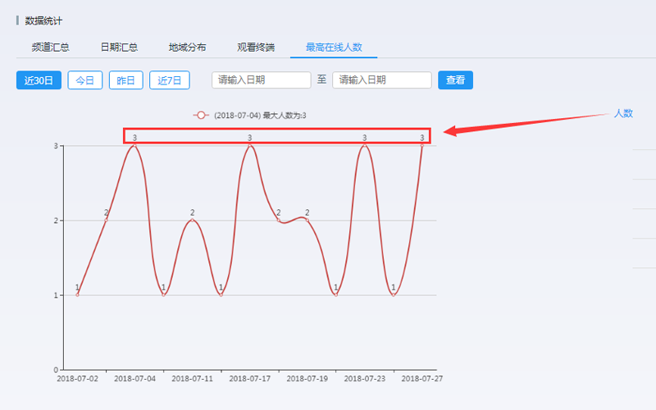Image resolution: width=656 pixels, height=410 pixels.
Task: Choose the 近7日 quick filter
Action: (170, 80)
